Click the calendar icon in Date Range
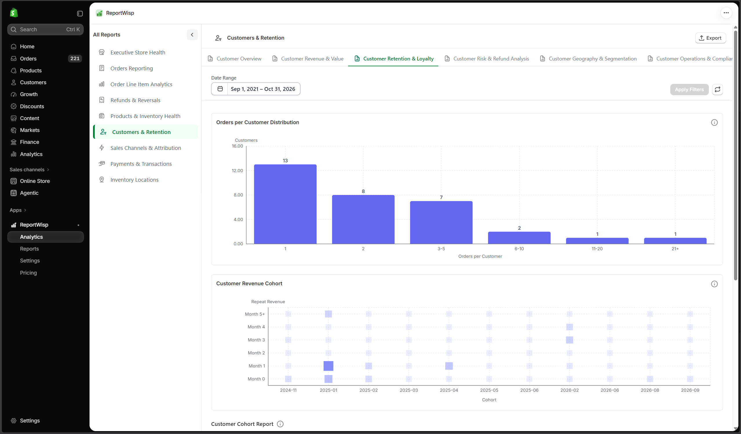The width and height of the screenshot is (741, 434). pos(220,89)
